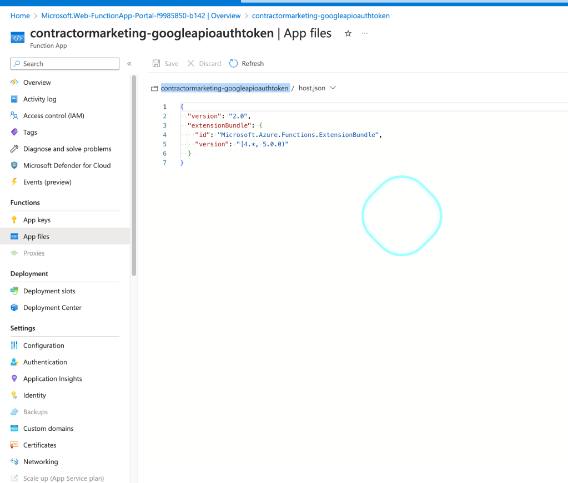Click the Activity log icon
Screen dimensions: 568x483
coord(14,99)
